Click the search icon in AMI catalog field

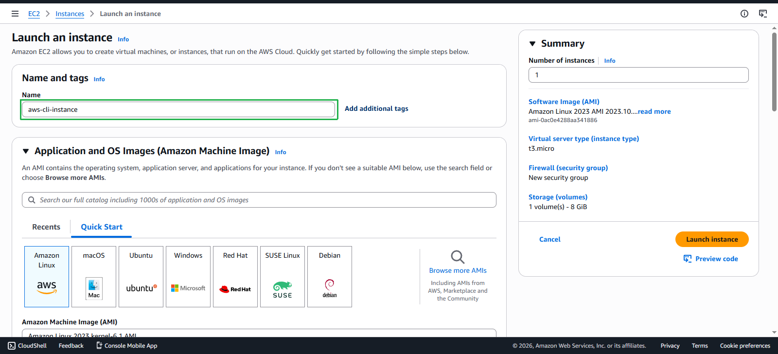(32, 200)
